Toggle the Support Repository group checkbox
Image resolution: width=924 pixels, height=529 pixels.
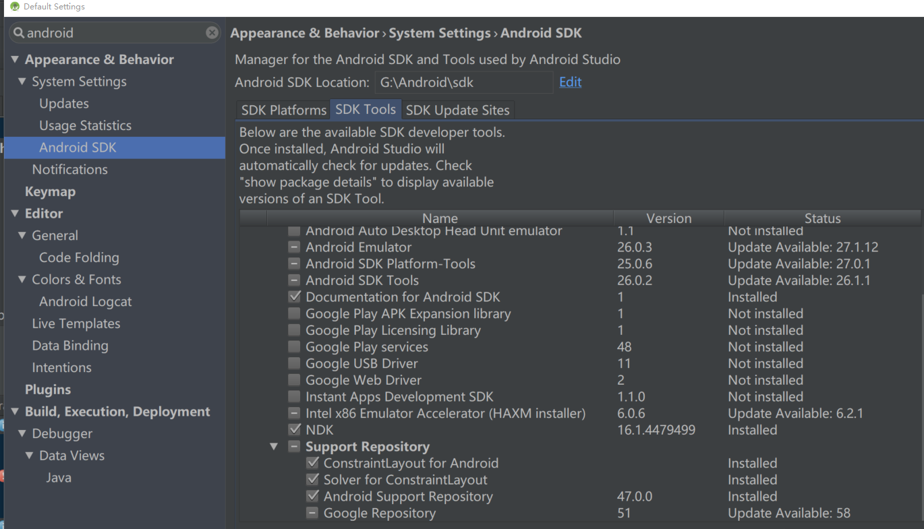294,447
